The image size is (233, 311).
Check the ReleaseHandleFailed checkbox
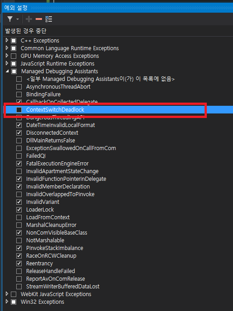coord(19,271)
